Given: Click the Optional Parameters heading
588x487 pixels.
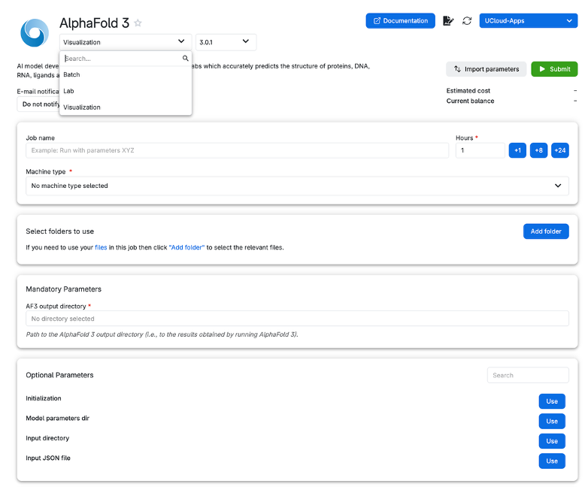Looking at the screenshot, I should (59, 375).
